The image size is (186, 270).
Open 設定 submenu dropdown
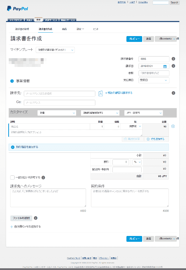click(80, 29)
